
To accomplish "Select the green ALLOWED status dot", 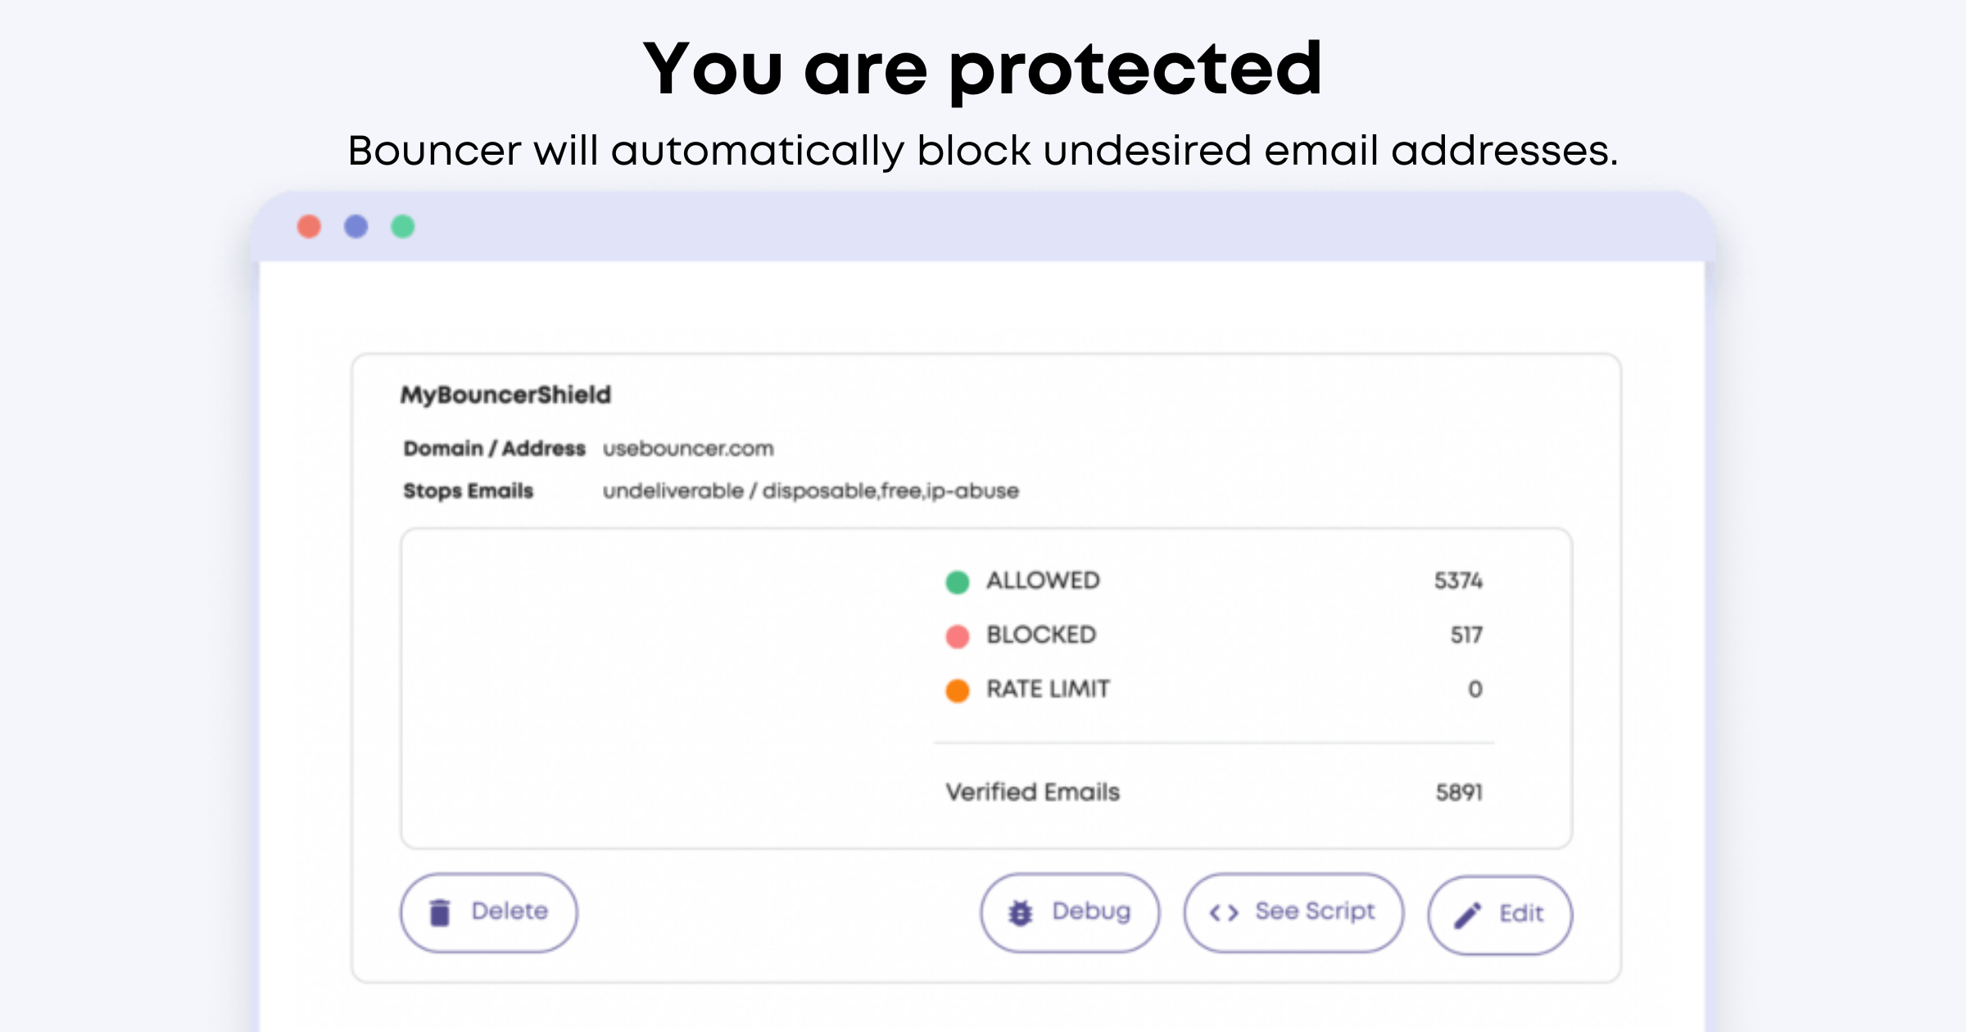I will point(958,582).
